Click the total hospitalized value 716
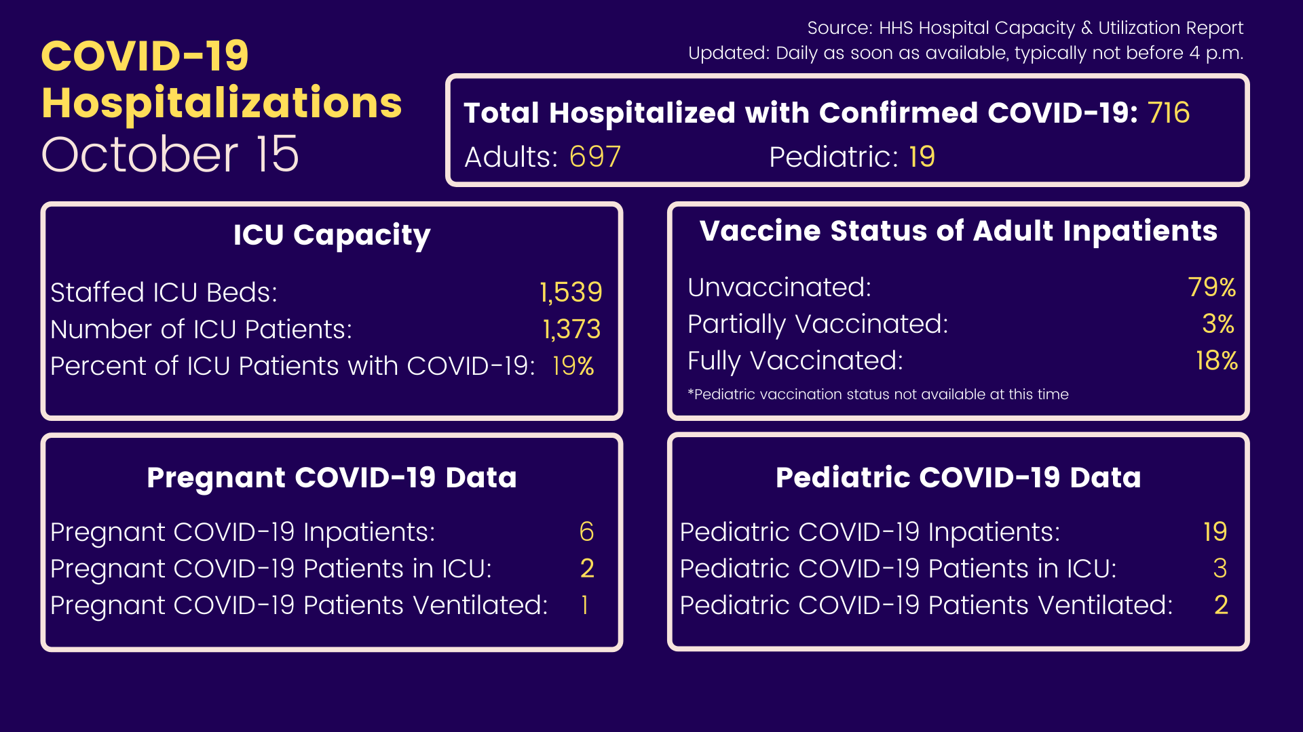 1169,113
